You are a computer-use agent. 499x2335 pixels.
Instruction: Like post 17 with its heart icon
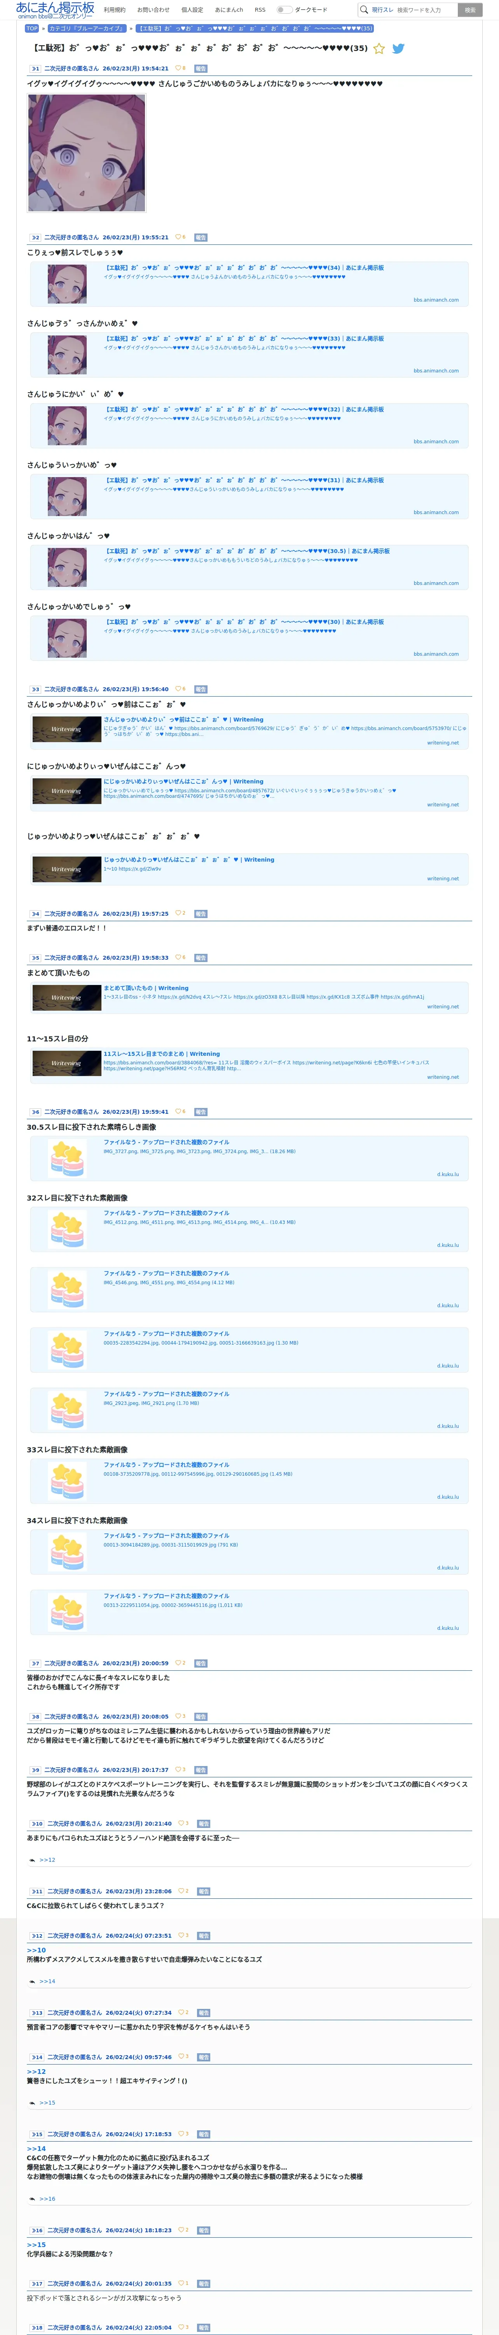pos(180,2282)
